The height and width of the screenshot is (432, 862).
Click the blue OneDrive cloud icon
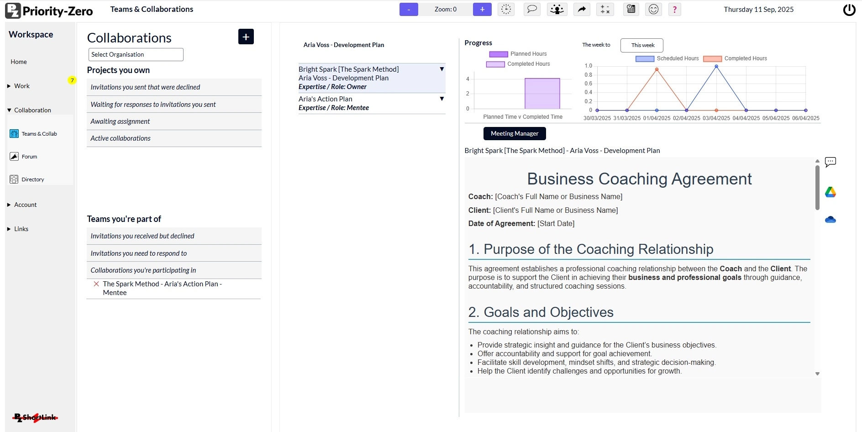830,220
